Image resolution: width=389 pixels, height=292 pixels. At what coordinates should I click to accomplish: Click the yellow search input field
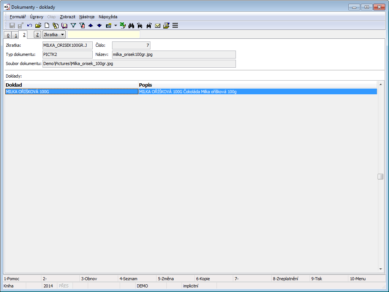coord(104,35)
